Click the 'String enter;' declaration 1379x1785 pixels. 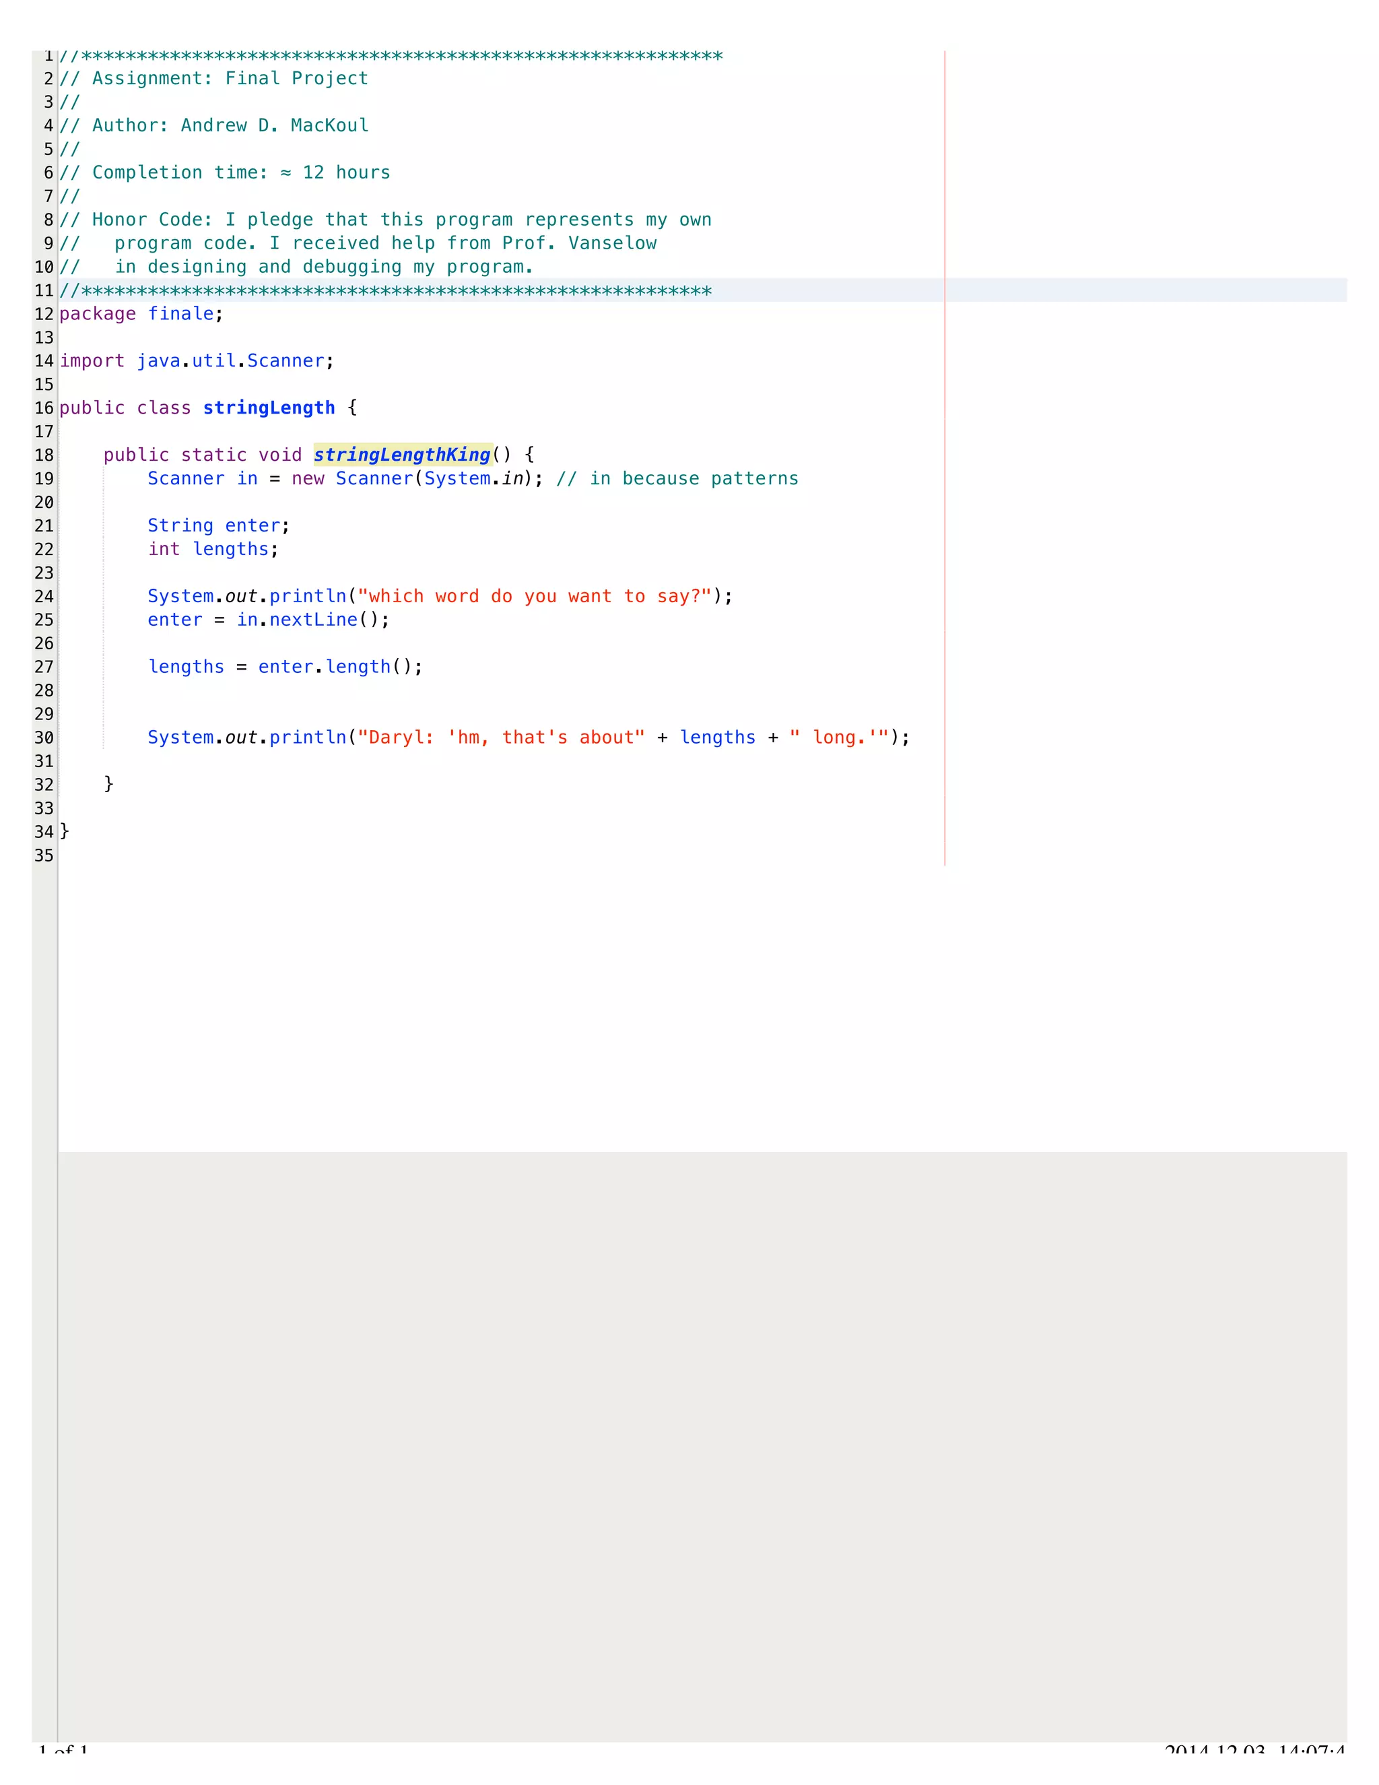(x=218, y=525)
